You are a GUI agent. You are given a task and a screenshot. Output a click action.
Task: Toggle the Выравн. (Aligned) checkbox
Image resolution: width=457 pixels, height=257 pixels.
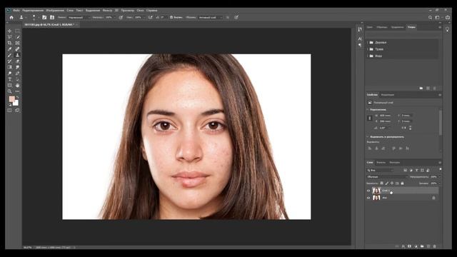[x=171, y=17]
